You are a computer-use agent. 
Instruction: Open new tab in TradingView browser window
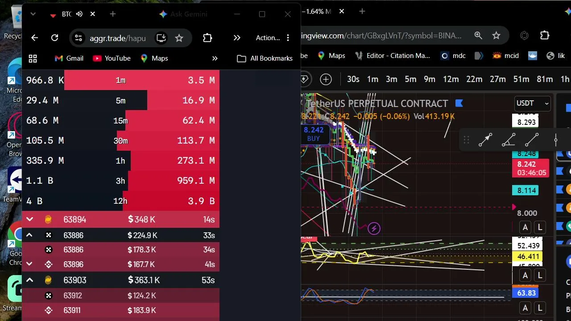pos(362,12)
